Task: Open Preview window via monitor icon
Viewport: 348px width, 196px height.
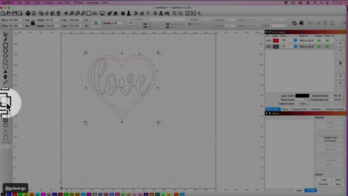Action: [x=101, y=13]
